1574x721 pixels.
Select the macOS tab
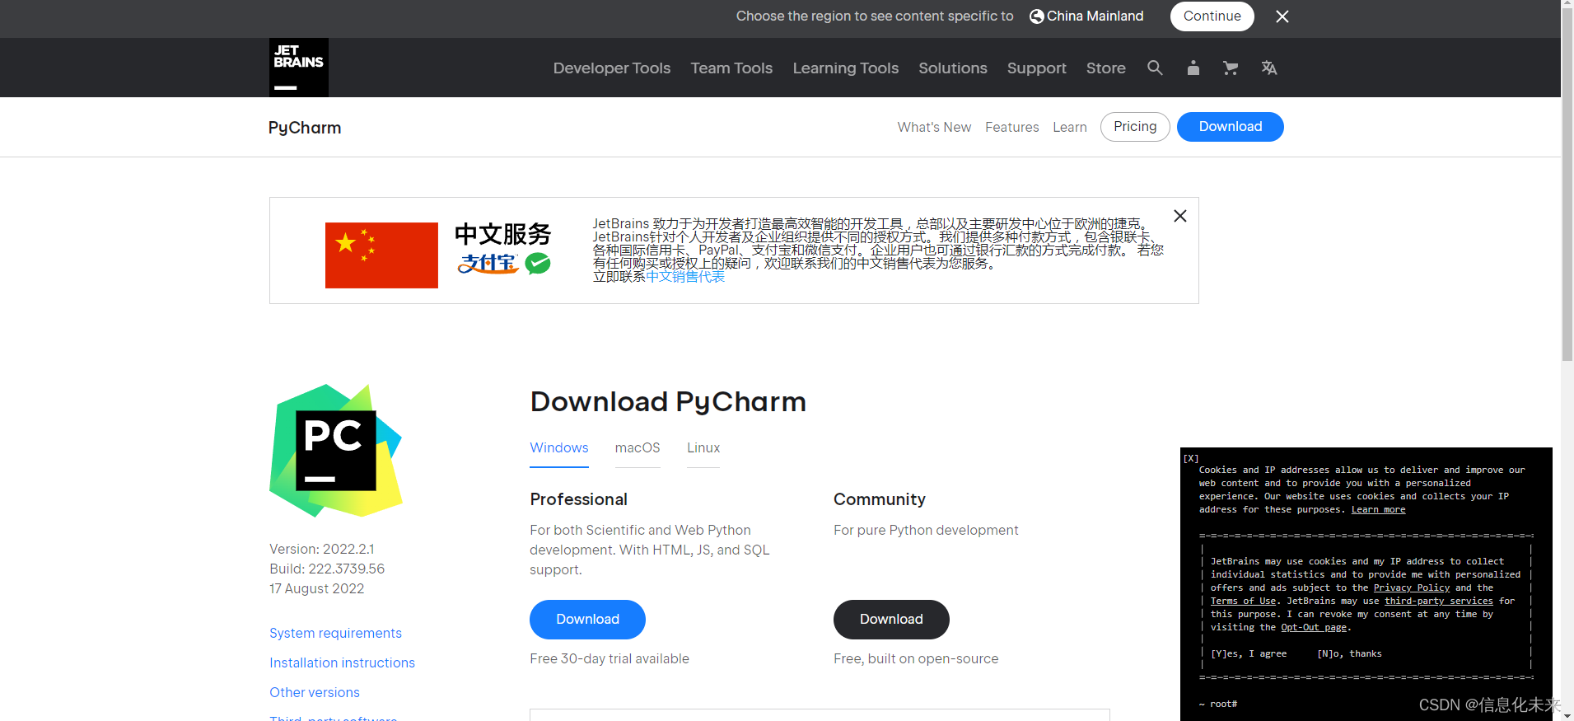[638, 448]
